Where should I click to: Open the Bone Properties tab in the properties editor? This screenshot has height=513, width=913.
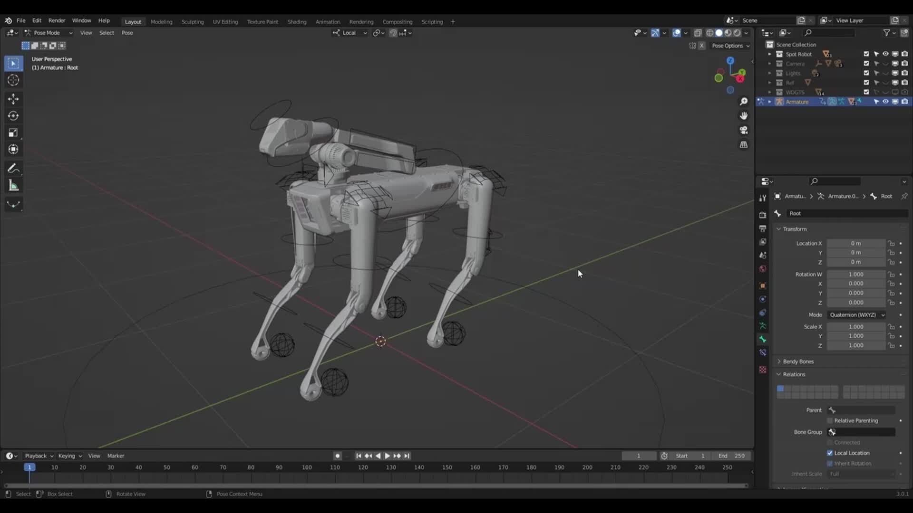click(x=763, y=339)
